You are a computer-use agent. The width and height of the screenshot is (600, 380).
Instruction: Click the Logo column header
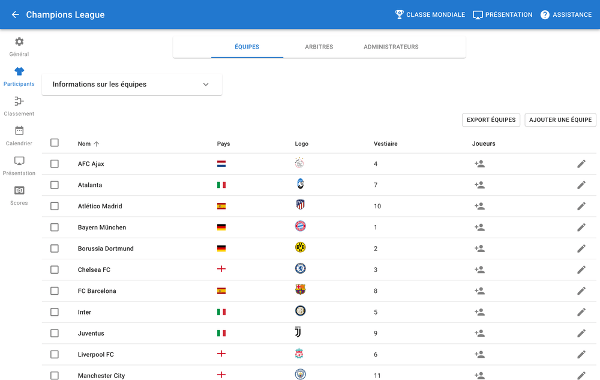302,144
